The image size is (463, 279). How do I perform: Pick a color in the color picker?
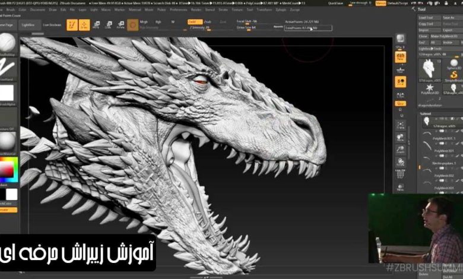click(8, 170)
